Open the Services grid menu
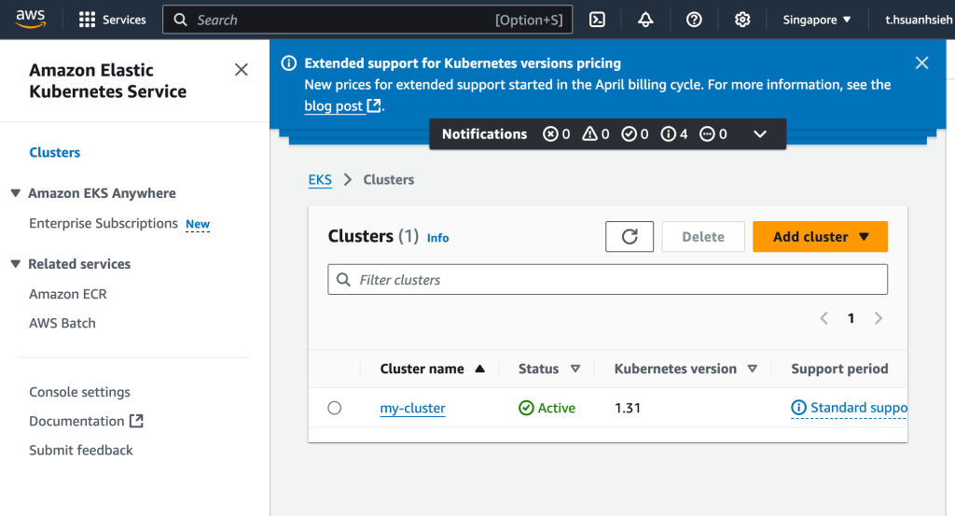This screenshot has width=955, height=516. [x=112, y=20]
